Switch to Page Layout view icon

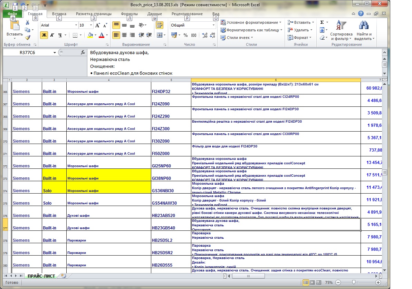312,282
